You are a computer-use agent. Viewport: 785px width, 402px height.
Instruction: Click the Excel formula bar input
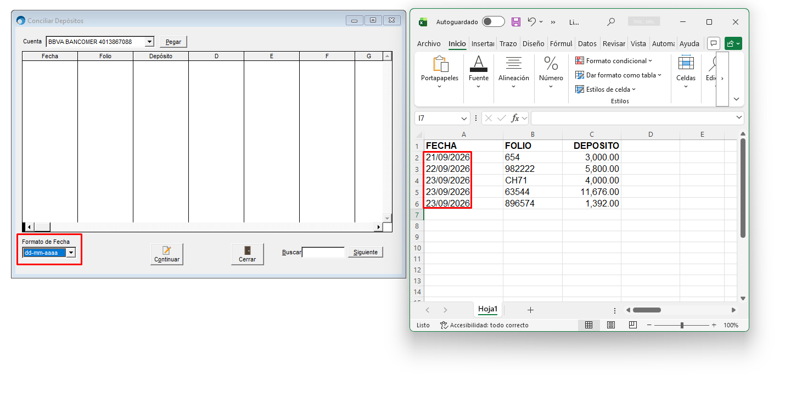tap(632, 118)
